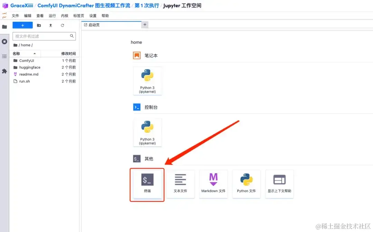Click the blue new launcher plus button
This screenshot has width=373, height=232.
22,25
